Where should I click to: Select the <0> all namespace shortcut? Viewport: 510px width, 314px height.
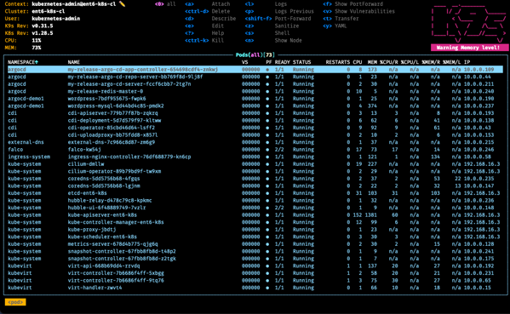coord(165,4)
